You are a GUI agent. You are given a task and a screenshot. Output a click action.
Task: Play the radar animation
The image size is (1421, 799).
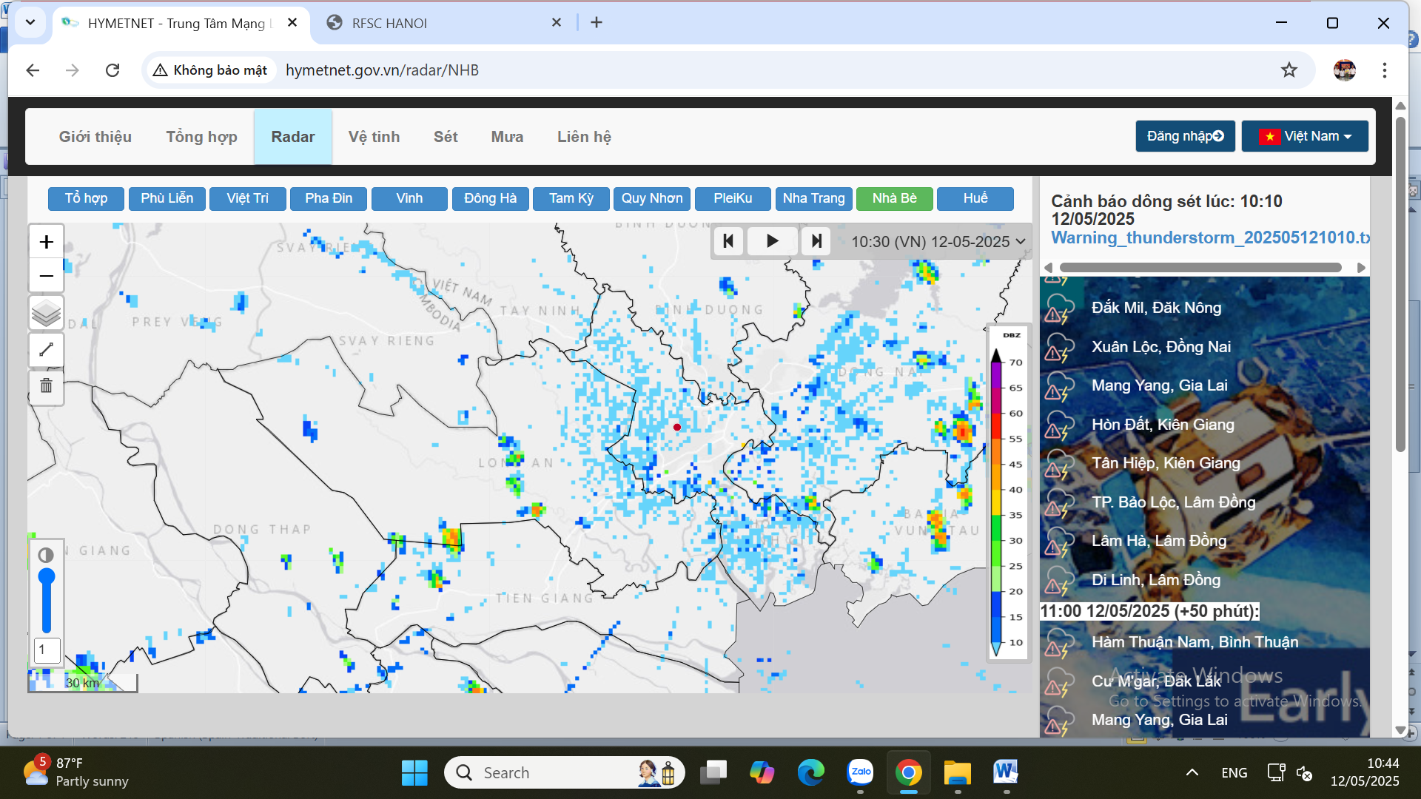coord(772,241)
